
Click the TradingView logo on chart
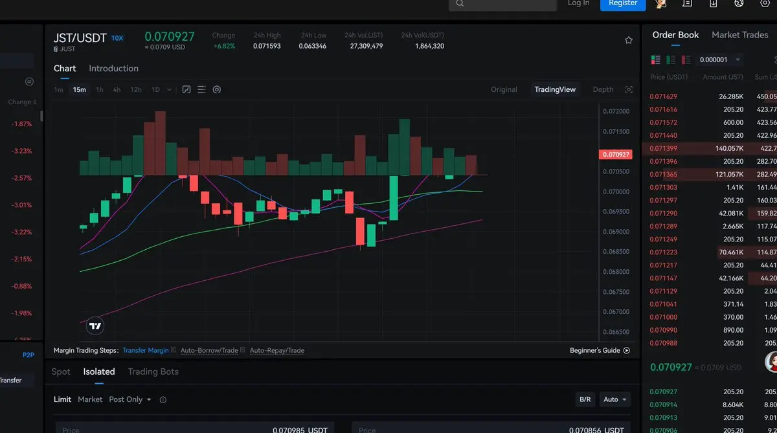point(95,326)
